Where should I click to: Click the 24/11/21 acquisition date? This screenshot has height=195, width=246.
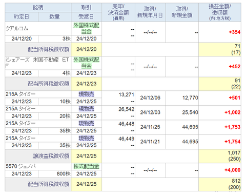(150, 142)
